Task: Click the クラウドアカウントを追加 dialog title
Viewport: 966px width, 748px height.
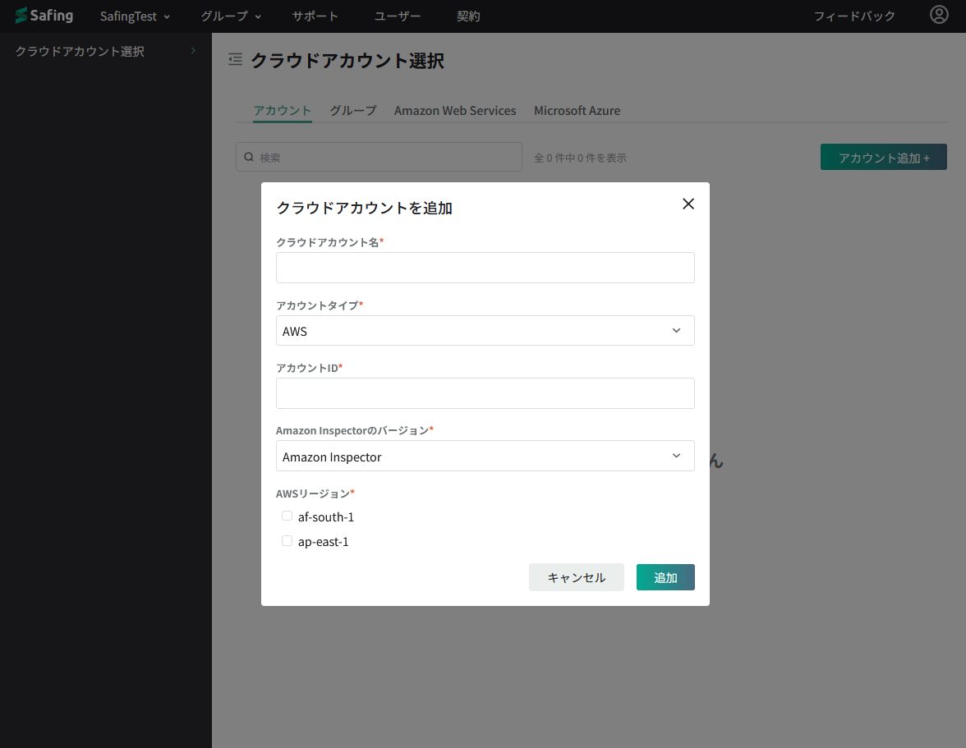Action: pos(364,208)
